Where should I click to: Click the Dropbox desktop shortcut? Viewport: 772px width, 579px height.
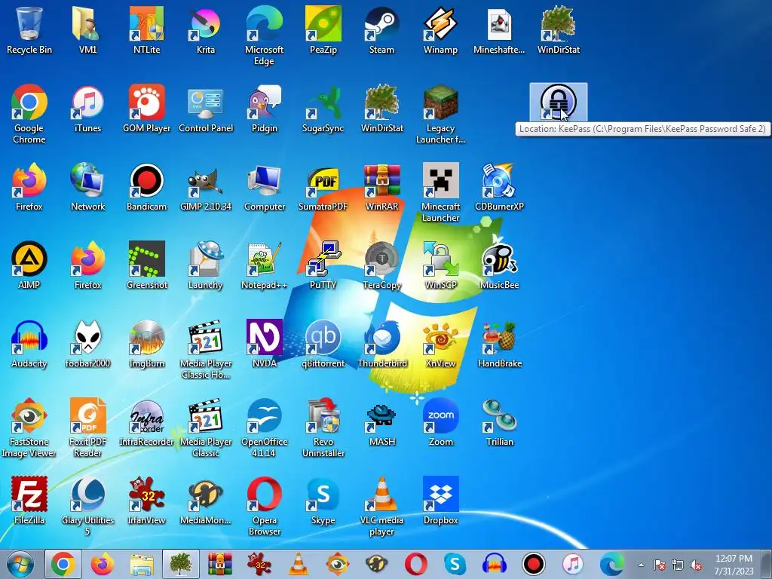click(440, 501)
